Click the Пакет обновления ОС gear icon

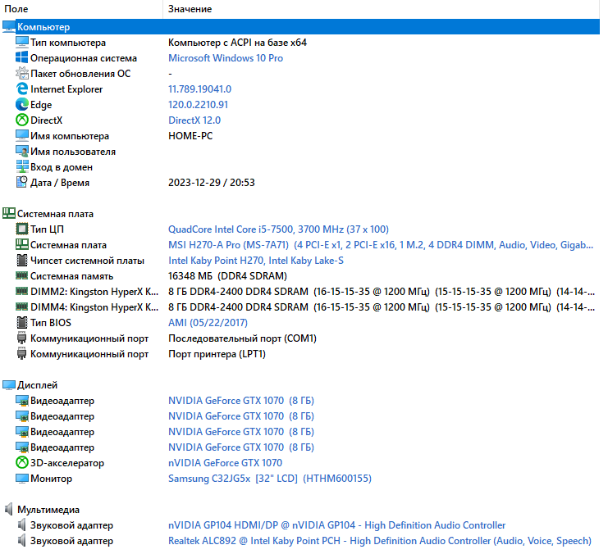click(x=21, y=73)
